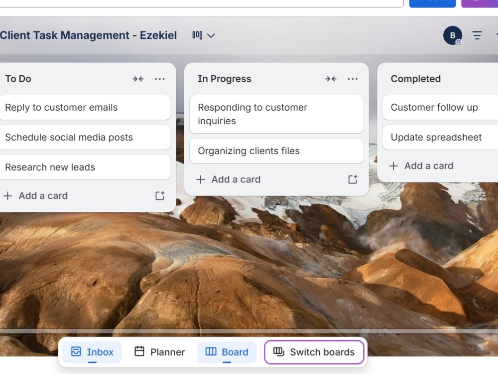Open the Planner tab
The image size is (498, 374).
[x=159, y=352]
